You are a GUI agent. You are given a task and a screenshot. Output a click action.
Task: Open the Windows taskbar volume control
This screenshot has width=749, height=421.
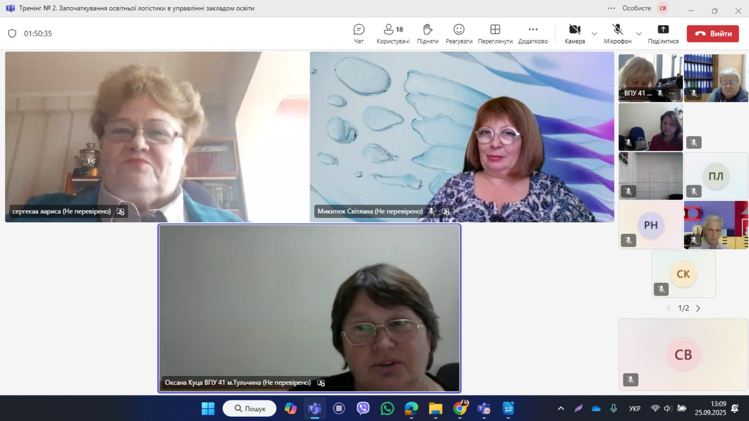coord(667,408)
